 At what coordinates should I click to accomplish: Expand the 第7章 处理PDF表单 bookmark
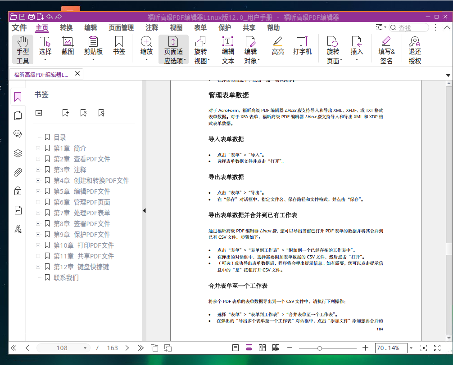38,213
